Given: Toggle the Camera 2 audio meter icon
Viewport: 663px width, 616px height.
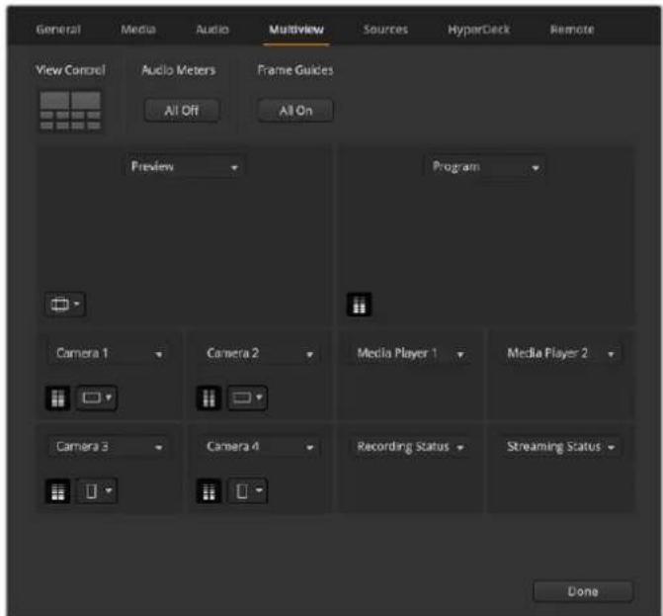Looking at the screenshot, I should click(x=208, y=397).
